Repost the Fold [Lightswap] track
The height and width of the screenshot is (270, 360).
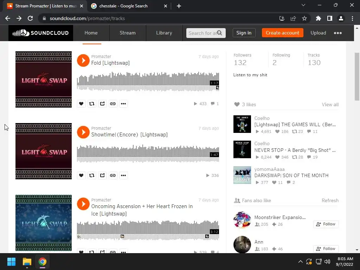pyautogui.click(x=92, y=104)
